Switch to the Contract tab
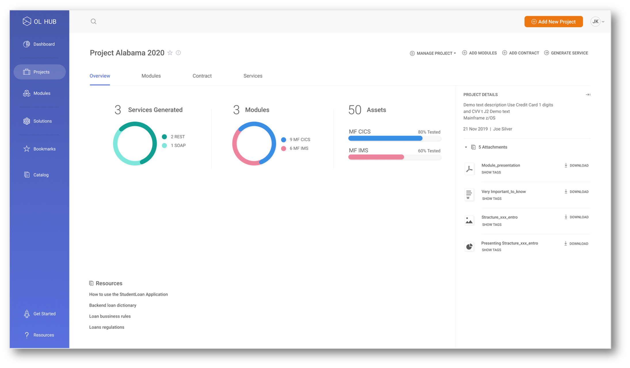 (x=202, y=76)
